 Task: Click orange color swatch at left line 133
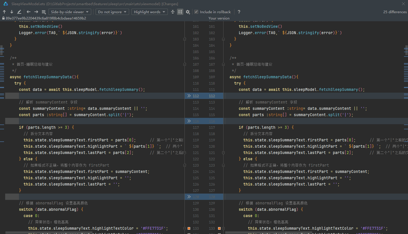pyautogui.click(x=189, y=229)
